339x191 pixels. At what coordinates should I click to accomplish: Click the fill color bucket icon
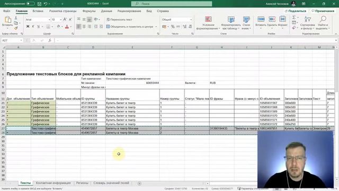[x=58, y=27]
